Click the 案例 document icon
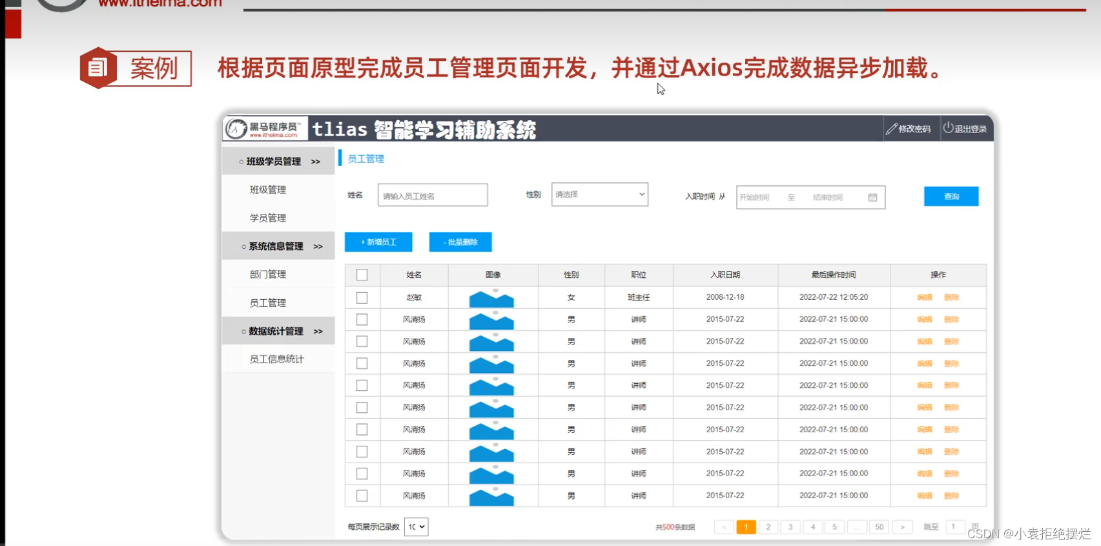Viewport: 1101px width, 546px height. tap(98, 68)
